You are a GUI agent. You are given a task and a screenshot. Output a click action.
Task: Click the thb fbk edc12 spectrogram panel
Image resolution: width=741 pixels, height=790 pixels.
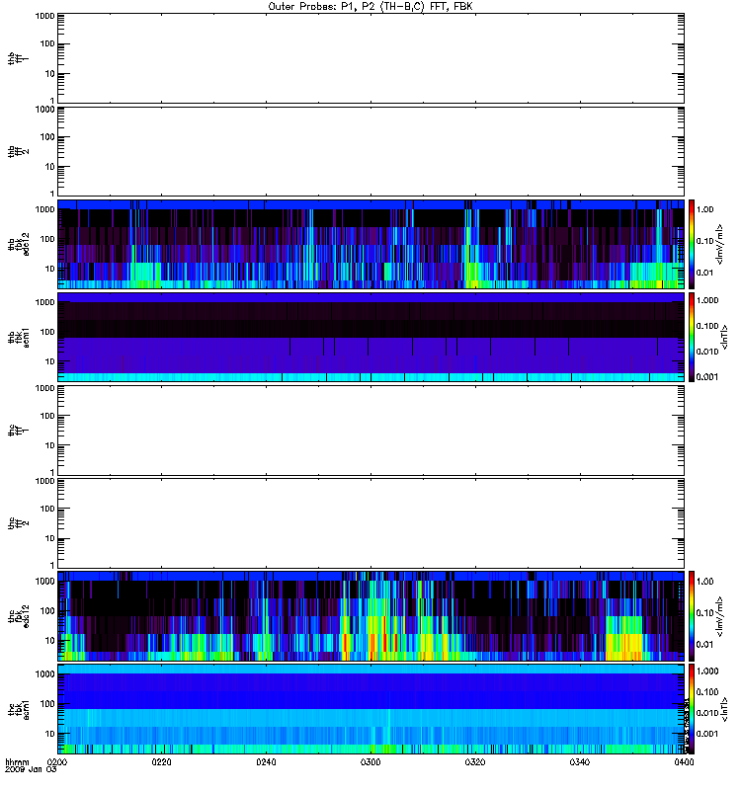pyautogui.click(x=370, y=244)
